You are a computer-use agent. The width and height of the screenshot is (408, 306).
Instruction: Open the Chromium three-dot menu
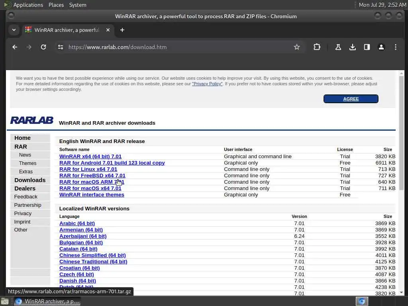coord(396,47)
